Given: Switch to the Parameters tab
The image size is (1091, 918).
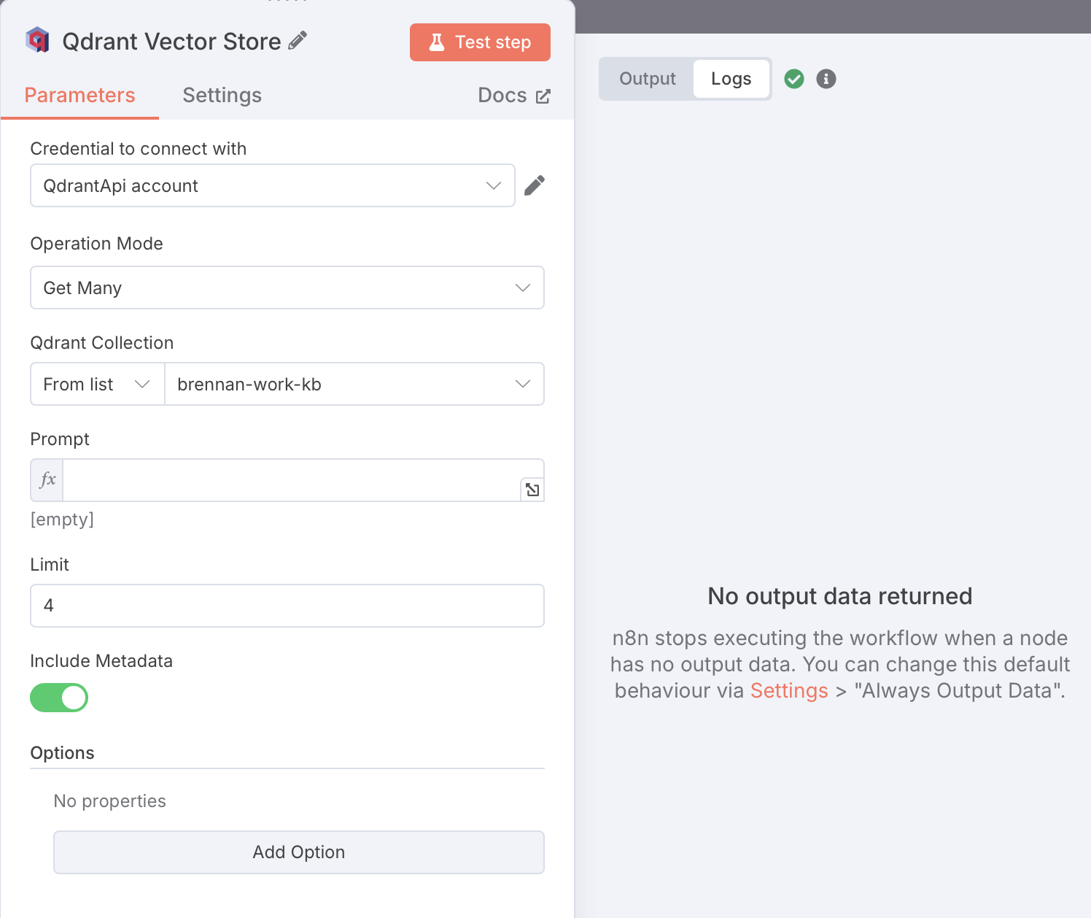Looking at the screenshot, I should 79,96.
